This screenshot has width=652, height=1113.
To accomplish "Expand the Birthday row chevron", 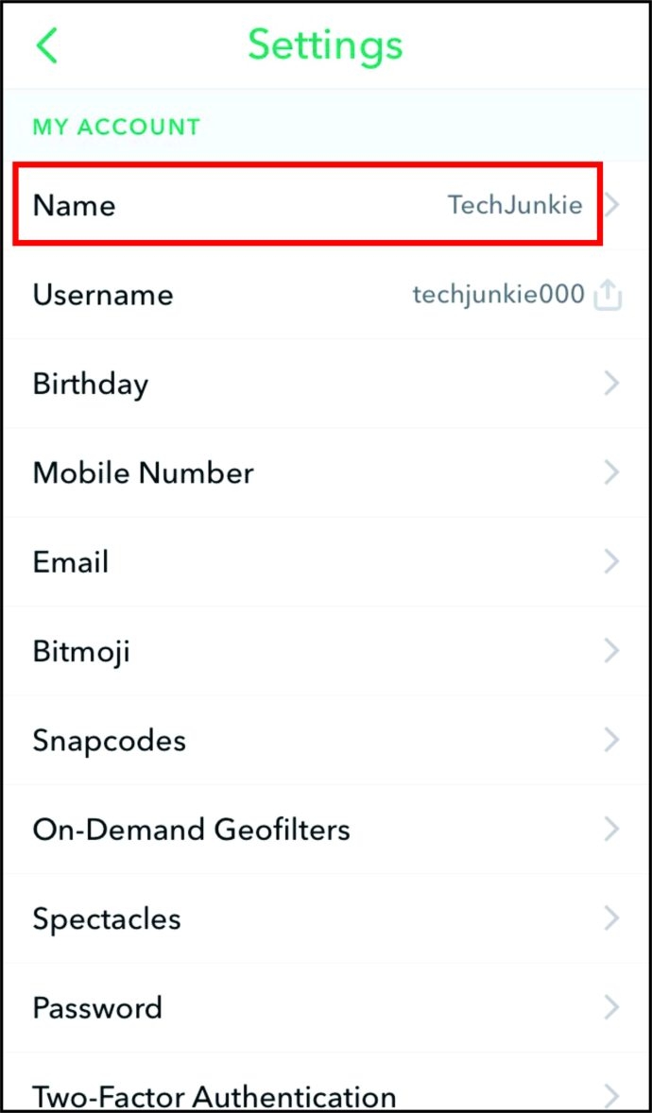I will tap(612, 384).
